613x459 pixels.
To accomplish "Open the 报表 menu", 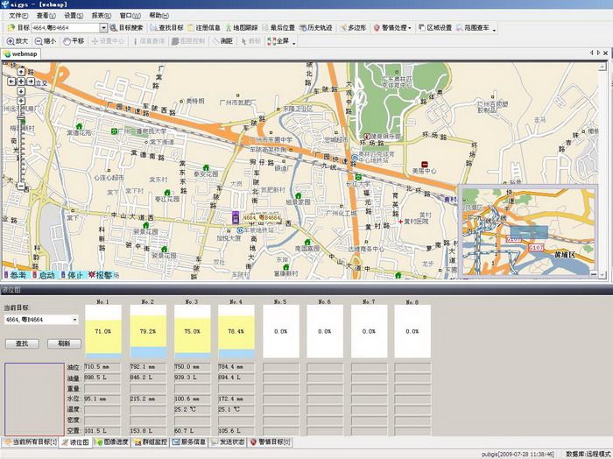I will pos(102,15).
